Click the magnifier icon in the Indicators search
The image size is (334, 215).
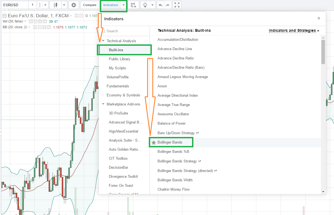[104, 31]
